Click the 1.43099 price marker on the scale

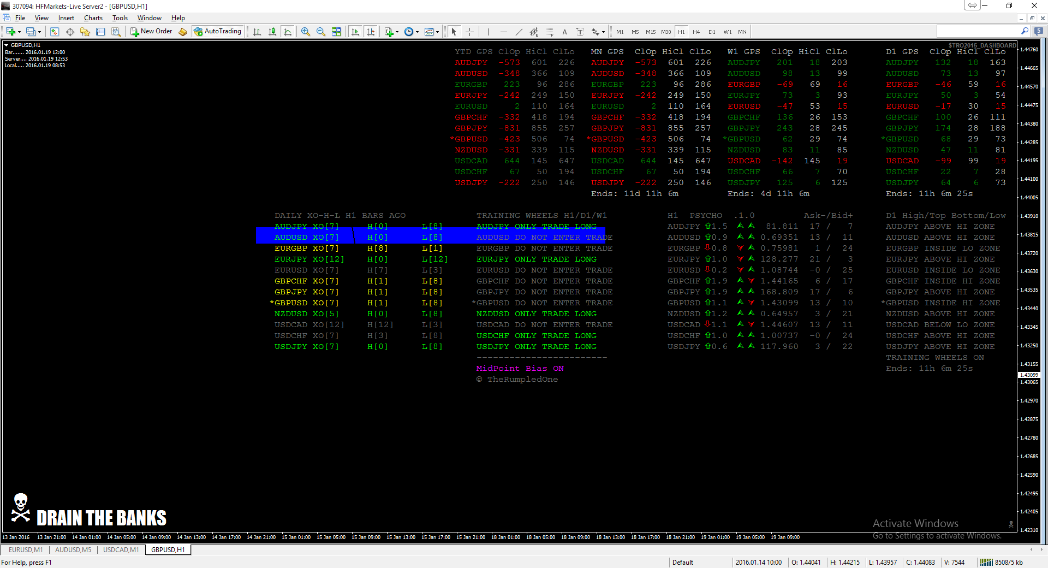coord(1029,375)
